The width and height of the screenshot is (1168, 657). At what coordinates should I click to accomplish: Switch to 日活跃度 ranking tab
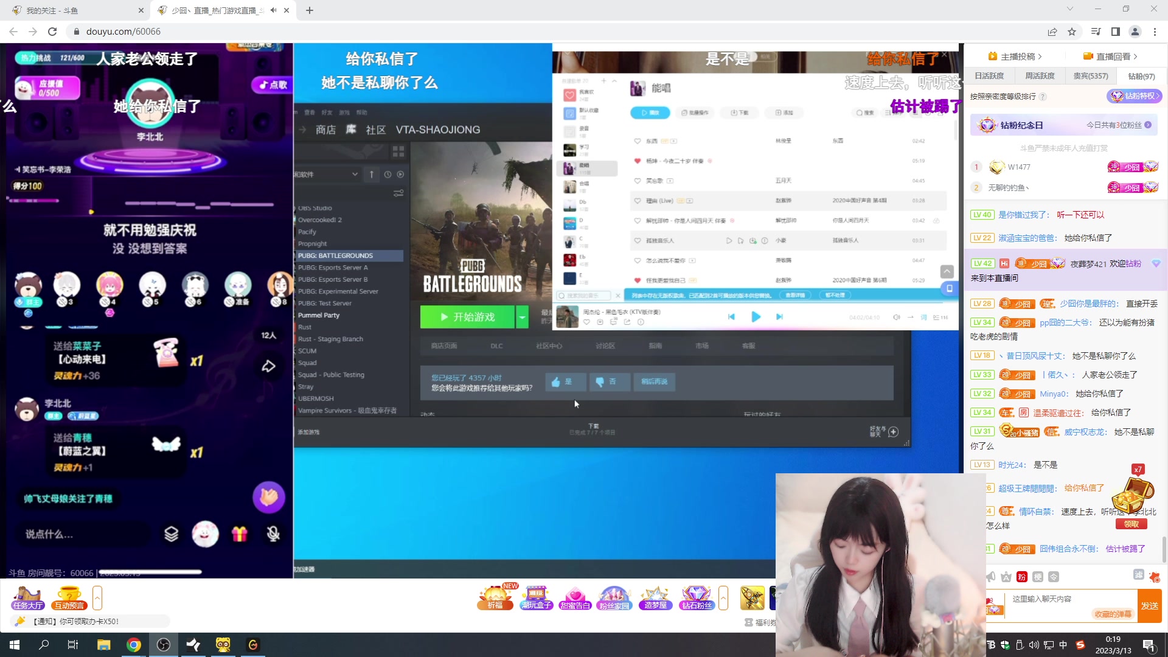989,76
